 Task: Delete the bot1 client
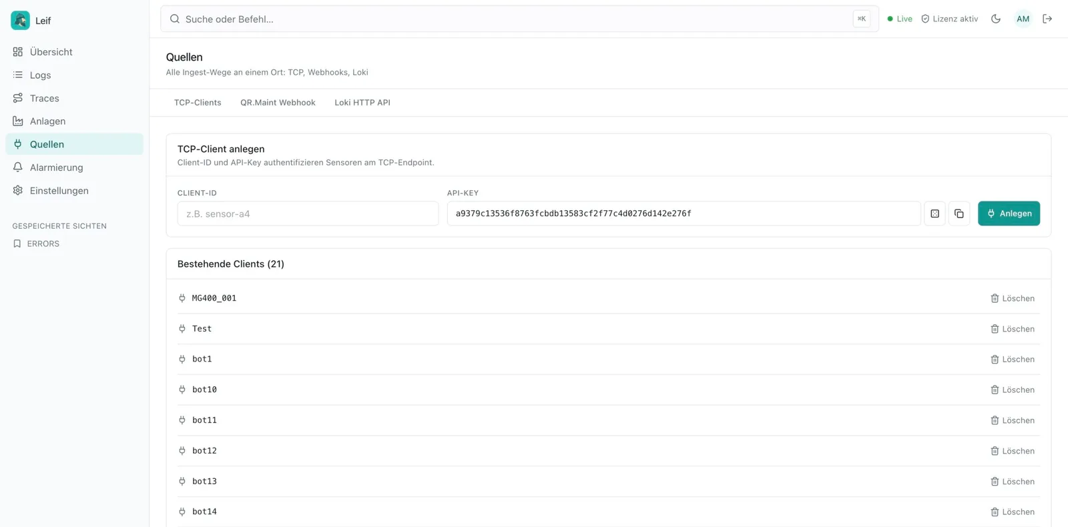(1013, 360)
